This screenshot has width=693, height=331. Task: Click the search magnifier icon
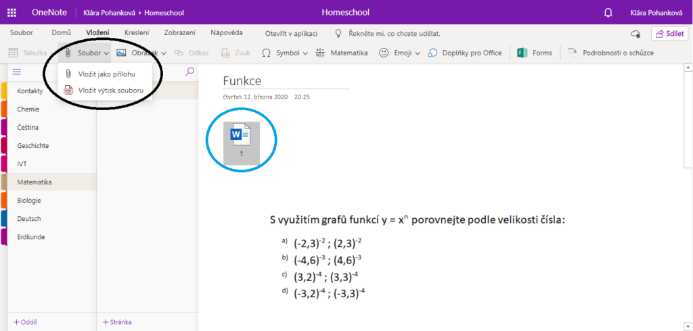(x=189, y=72)
